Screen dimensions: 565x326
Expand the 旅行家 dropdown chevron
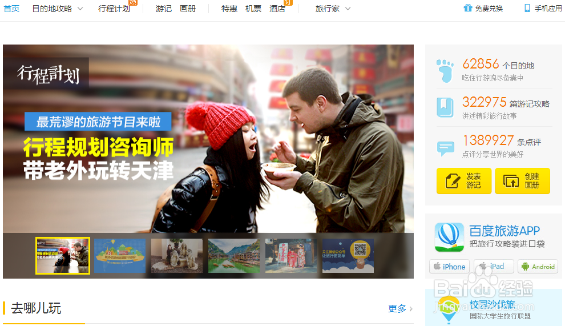tap(348, 9)
